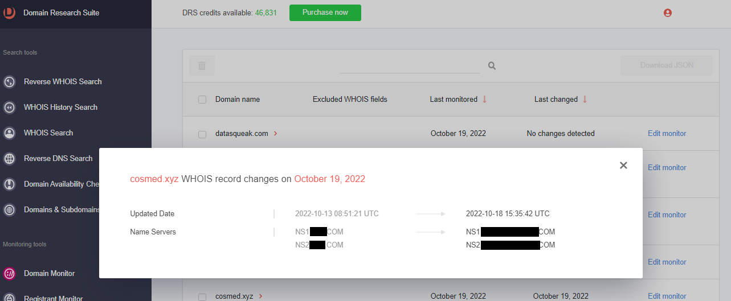Viewport: 731px width, 301px height.
Task: Open WHOIS Search menu item
Action: 48,133
